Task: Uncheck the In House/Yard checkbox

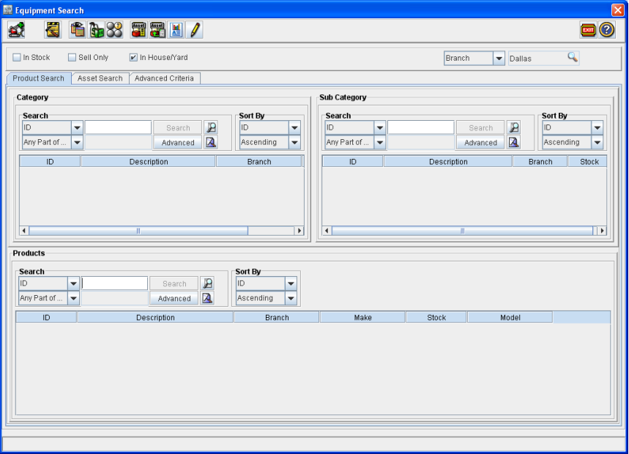Action: (133, 57)
